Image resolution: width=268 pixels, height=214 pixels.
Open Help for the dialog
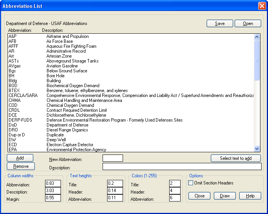pyautogui.click(x=250, y=196)
